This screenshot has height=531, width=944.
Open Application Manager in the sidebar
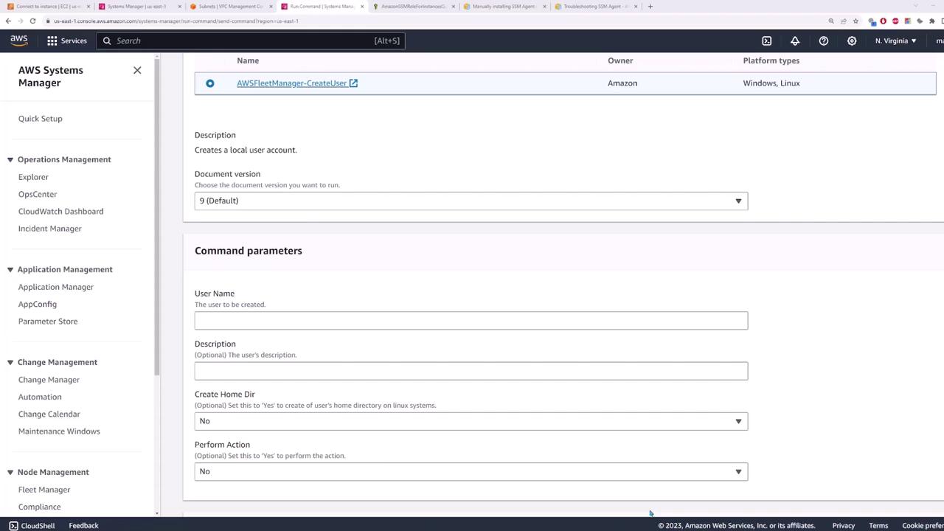pos(56,287)
